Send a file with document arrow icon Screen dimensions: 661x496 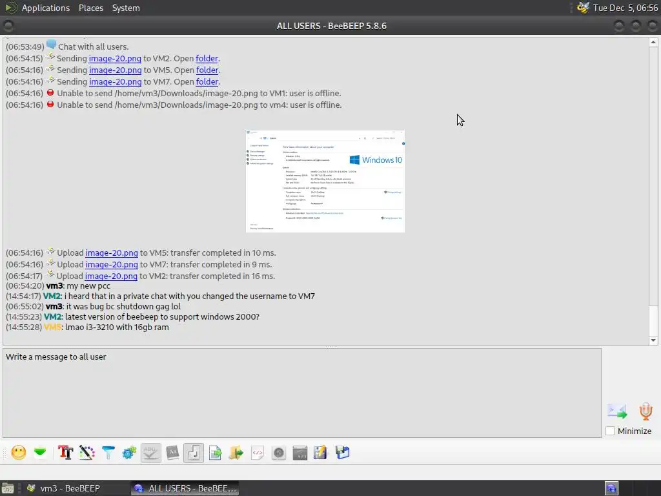point(215,453)
